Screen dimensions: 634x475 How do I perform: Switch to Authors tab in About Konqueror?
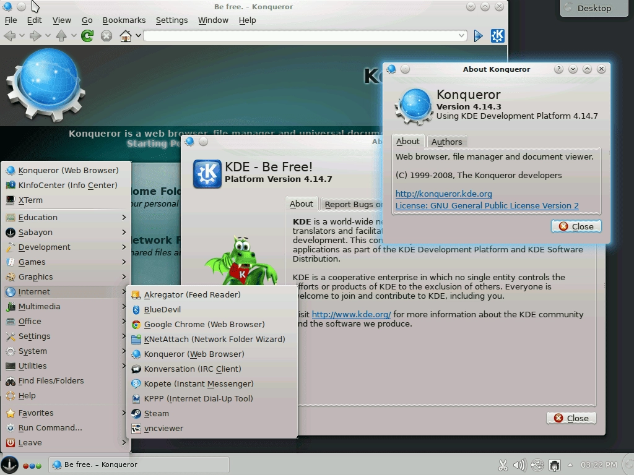pos(447,142)
